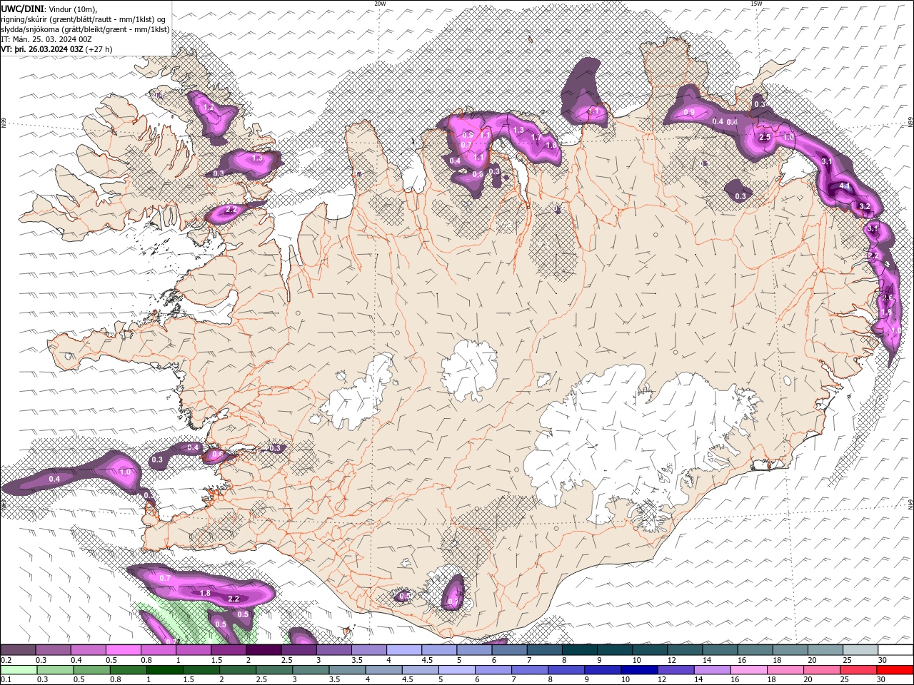
Task: Click the 'rigning/skúrir' legend description line
Action: click(x=84, y=19)
